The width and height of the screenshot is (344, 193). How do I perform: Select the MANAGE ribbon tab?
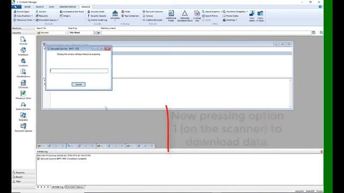86,7
